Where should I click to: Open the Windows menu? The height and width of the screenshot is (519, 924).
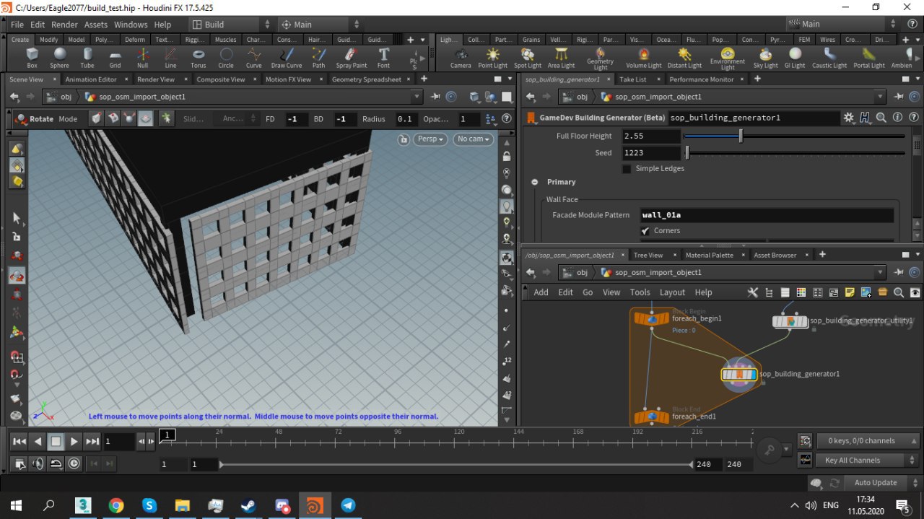(131, 25)
